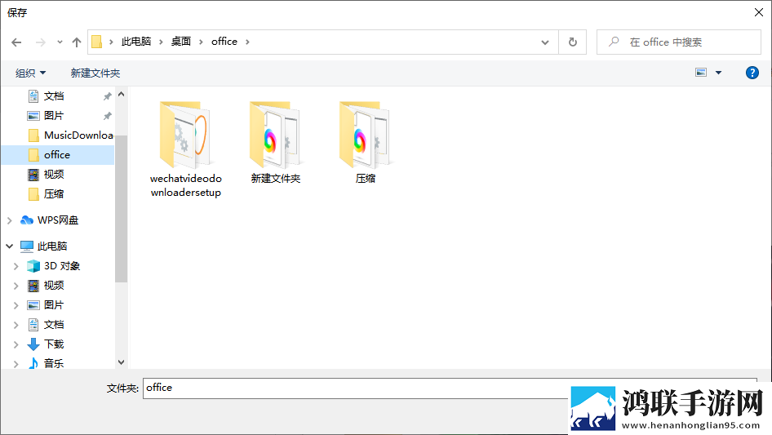Change the view layout icon
772x435 pixels.
click(701, 73)
